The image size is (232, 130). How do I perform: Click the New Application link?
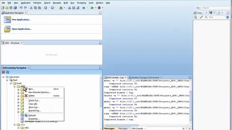coord(21,19)
